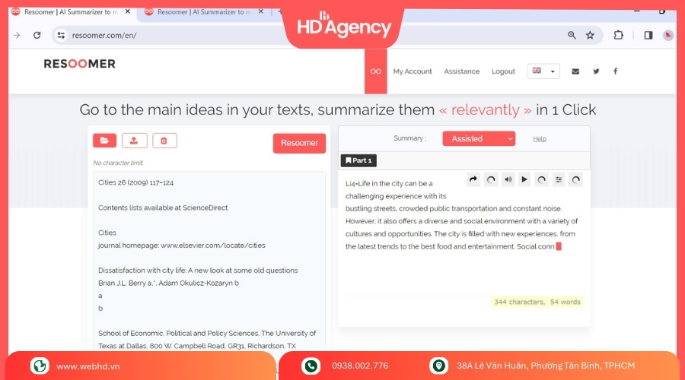Click inside the source text input area
The height and width of the screenshot is (380, 685).
pyautogui.click(x=207, y=258)
